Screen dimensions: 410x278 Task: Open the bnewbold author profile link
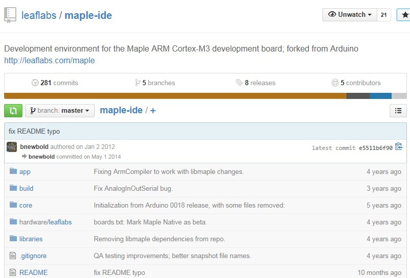pos(34,147)
